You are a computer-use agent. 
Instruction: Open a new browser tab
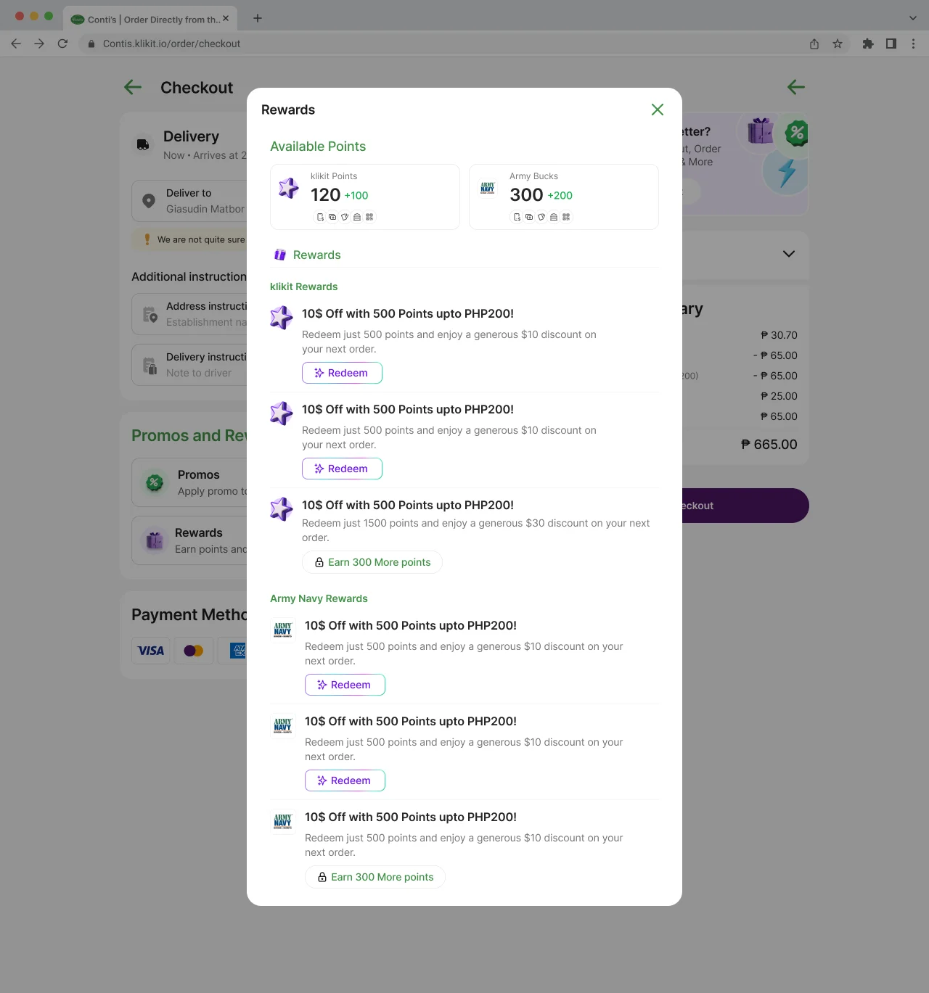(258, 18)
